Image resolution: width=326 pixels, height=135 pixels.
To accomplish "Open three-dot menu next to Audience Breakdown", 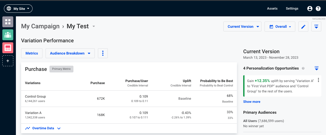I will (103, 53).
